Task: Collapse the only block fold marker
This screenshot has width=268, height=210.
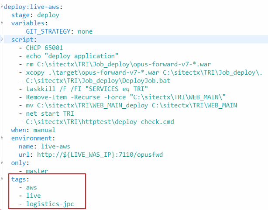Action: (x=2, y=162)
